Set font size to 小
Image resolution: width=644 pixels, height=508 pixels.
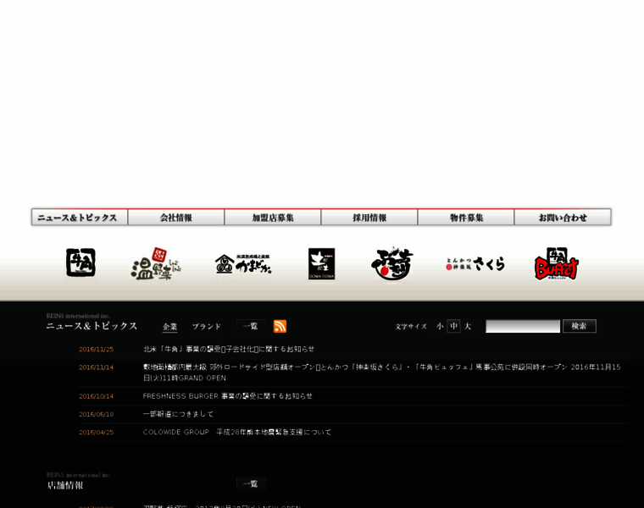pos(440,326)
